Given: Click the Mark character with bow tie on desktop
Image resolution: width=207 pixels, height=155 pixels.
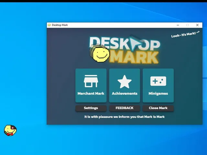Looking at the screenshot, I should 10,130.
